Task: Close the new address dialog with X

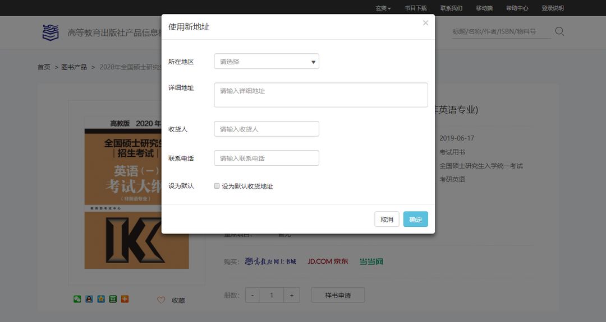Action: pos(425,23)
